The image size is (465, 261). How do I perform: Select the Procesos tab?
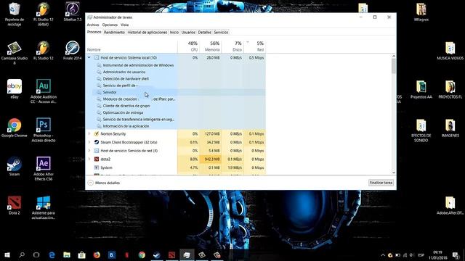click(x=94, y=32)
